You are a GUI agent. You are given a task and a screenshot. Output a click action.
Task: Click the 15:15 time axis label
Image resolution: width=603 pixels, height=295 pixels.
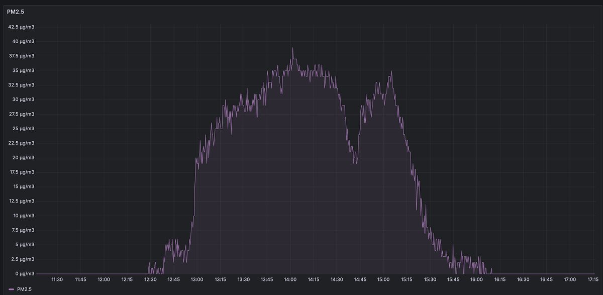point(407,279)
